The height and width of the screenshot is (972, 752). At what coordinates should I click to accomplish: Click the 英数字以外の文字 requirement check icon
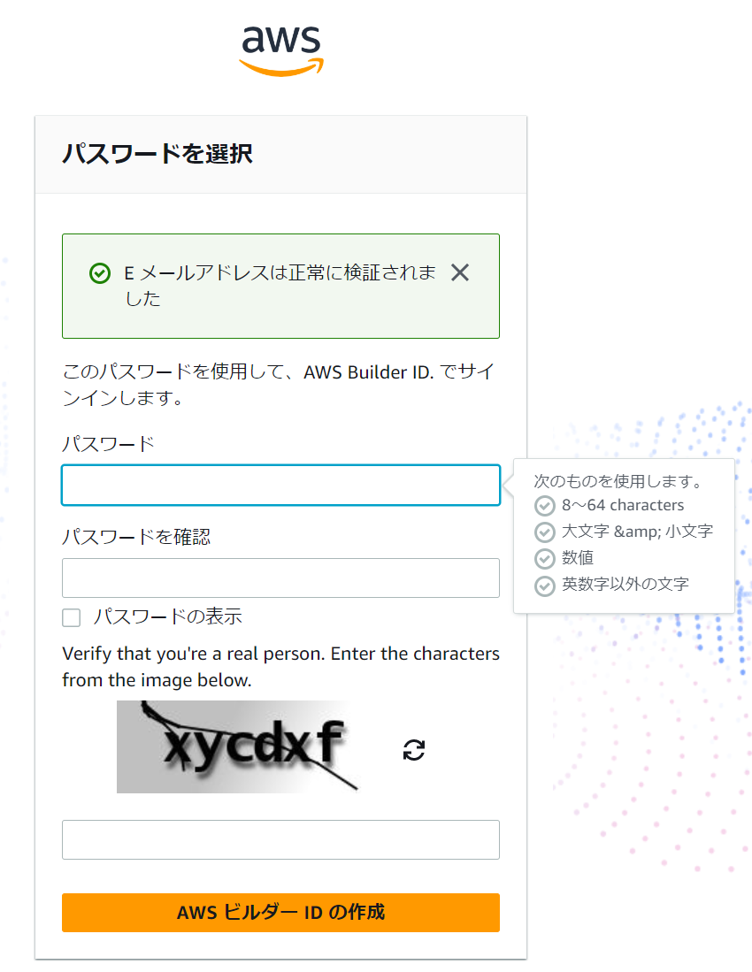pyautogui.click(x=545, y=585)
